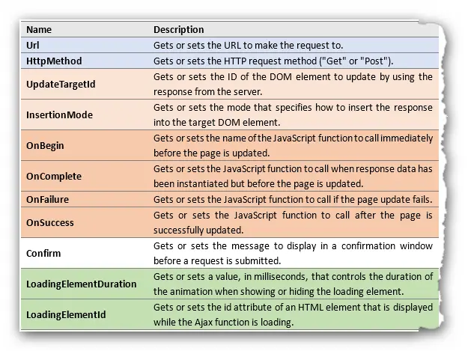Viewport: 468px width, 351px height.
Task: Select the OnComplete property name cell
Action: tap(53, 177)
